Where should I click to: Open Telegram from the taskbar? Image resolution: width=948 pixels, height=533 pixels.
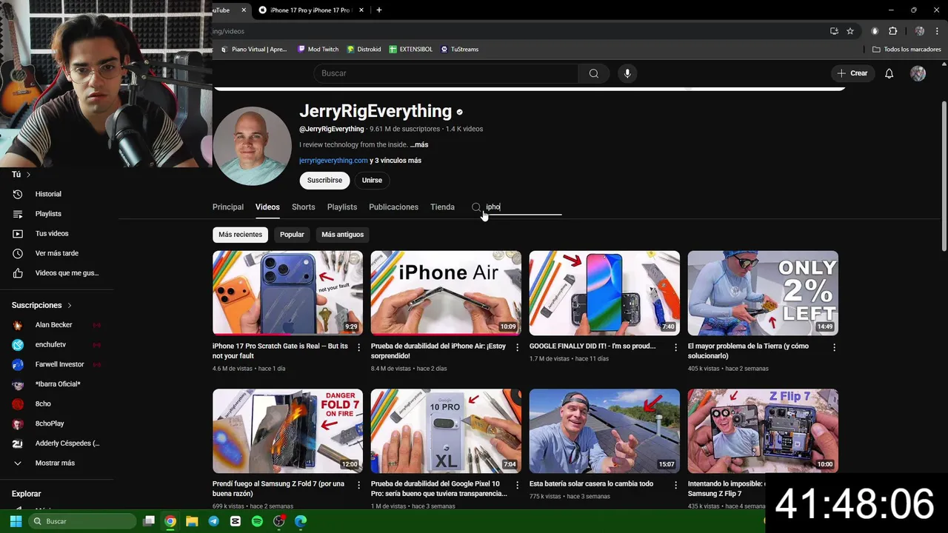213,521
